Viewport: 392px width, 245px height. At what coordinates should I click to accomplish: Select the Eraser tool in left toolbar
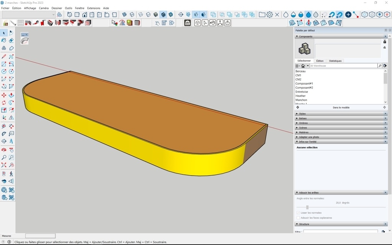coord(11,40)
